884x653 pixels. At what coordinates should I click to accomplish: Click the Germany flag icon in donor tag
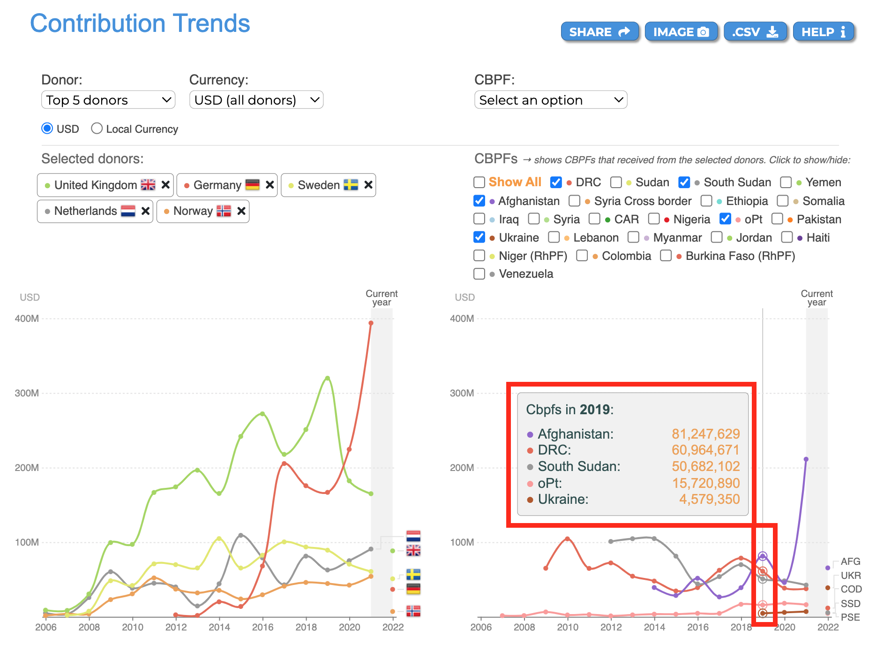tap(252, 185)
